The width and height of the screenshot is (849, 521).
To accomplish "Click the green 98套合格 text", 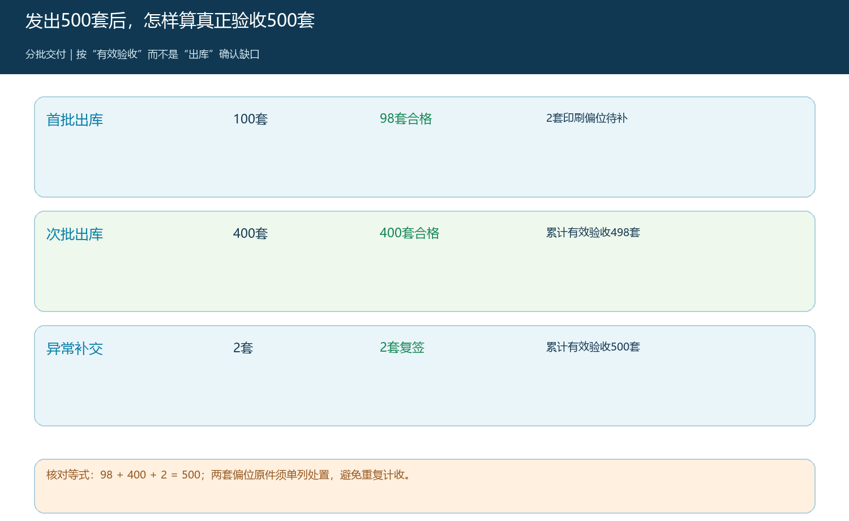I will click(x=406, y=118).
